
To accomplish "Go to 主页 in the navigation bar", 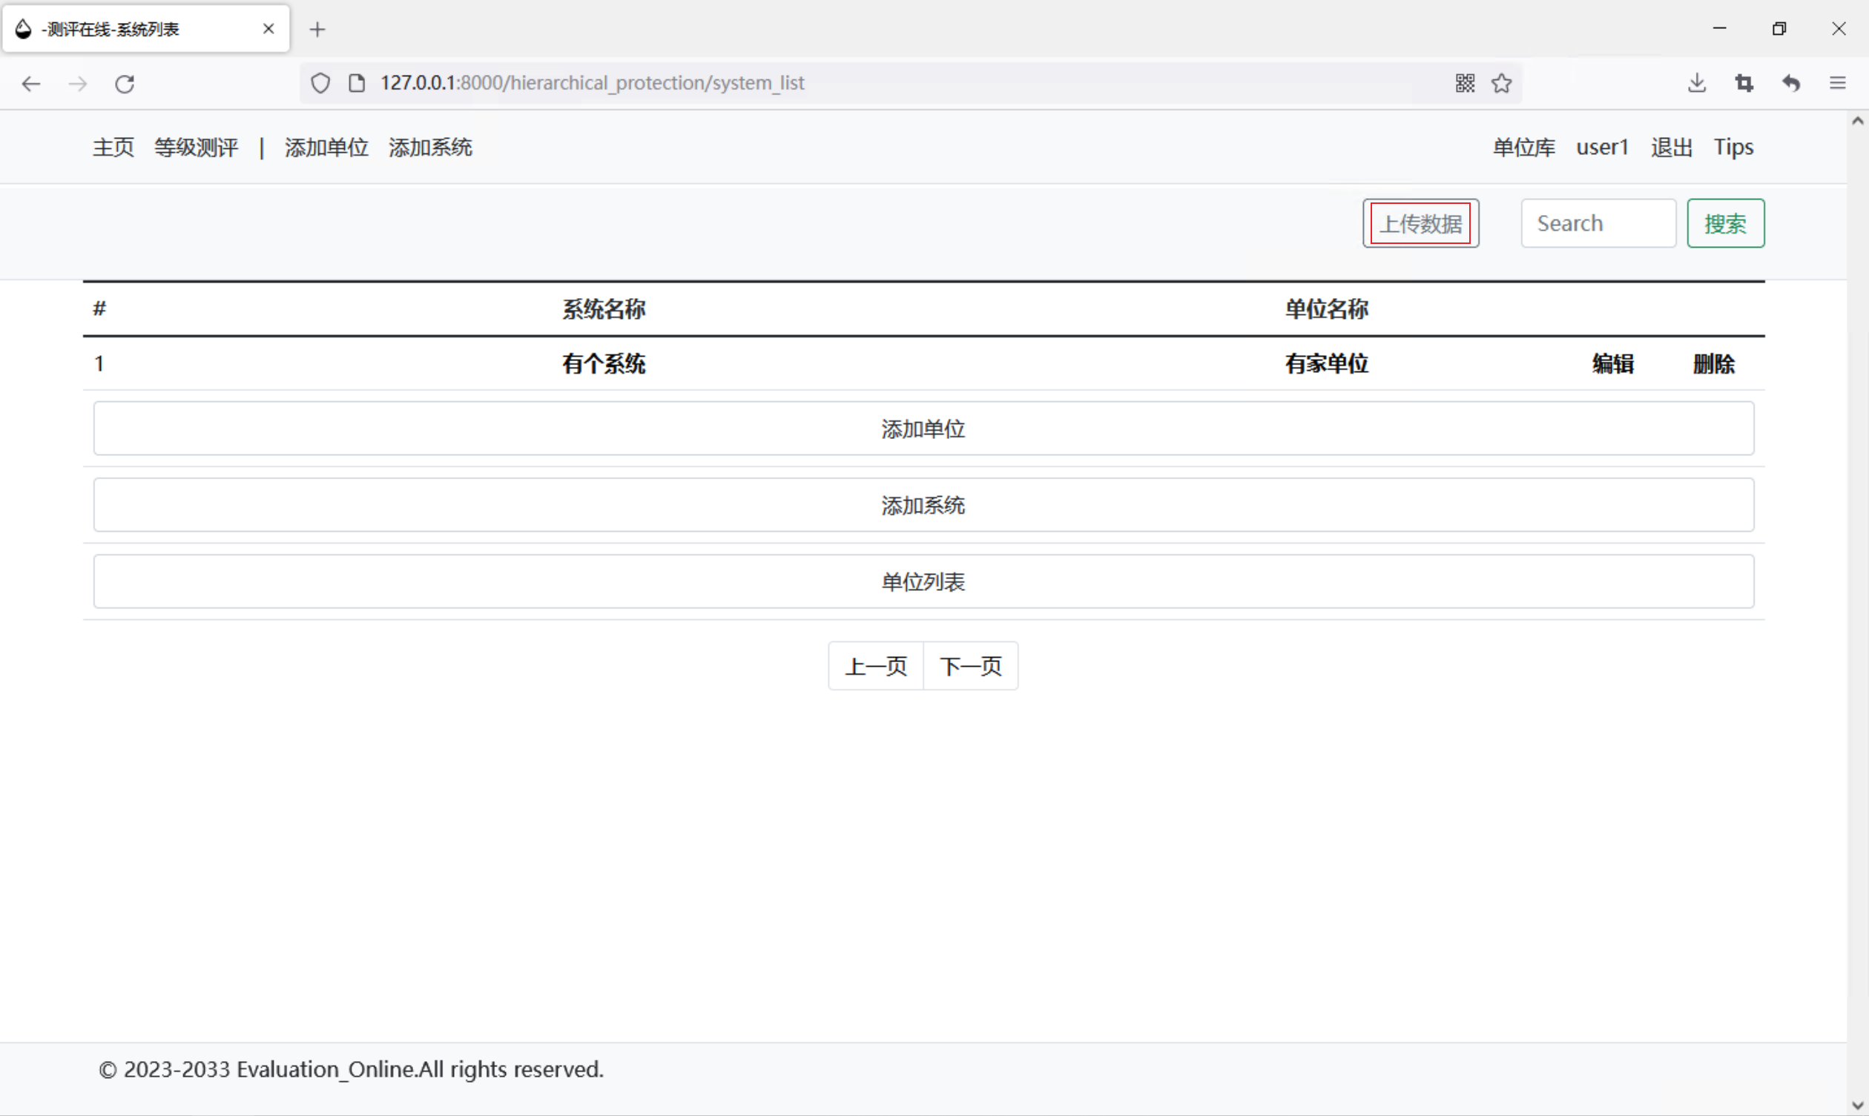I will coord(113,148).
